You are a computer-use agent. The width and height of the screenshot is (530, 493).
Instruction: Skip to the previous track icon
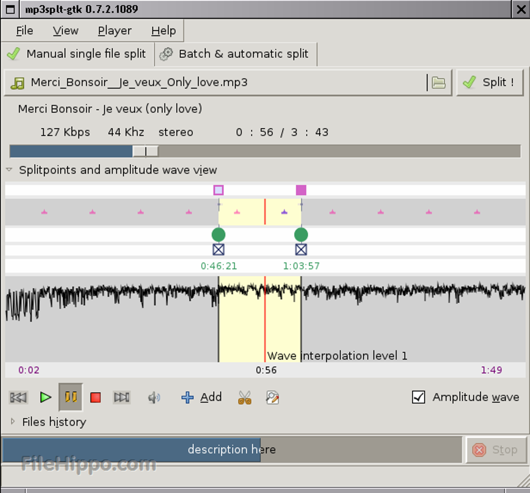[x=18, y=397]
